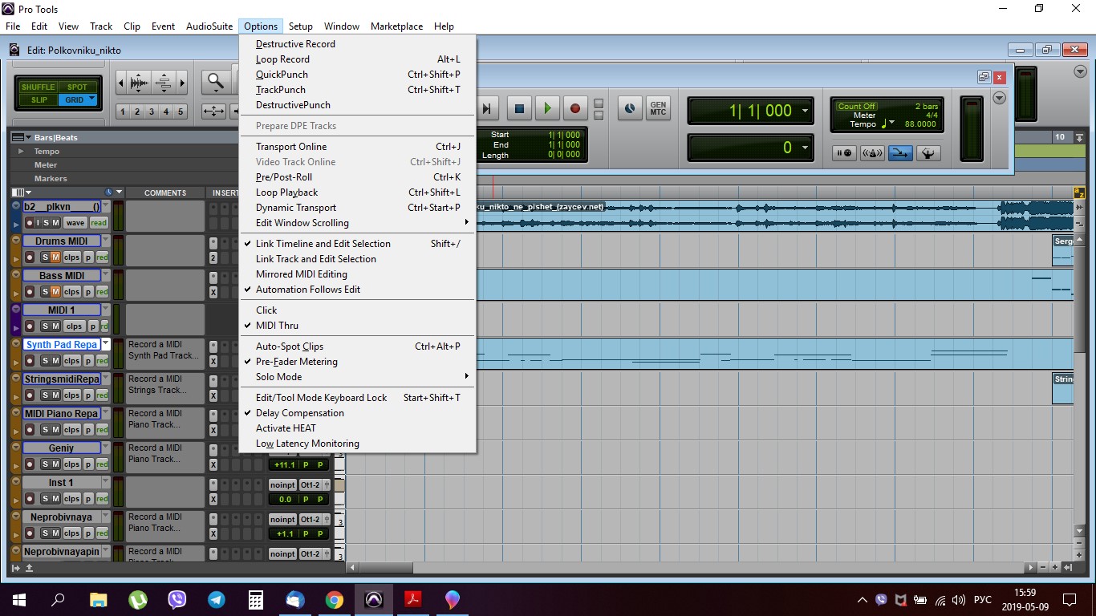The height and width of the screenshot is (616, 1096).
Task: Click the Ot1-2 output selector on Neprobivnaya
Action: pyautogui.click(x=311, y=520)
